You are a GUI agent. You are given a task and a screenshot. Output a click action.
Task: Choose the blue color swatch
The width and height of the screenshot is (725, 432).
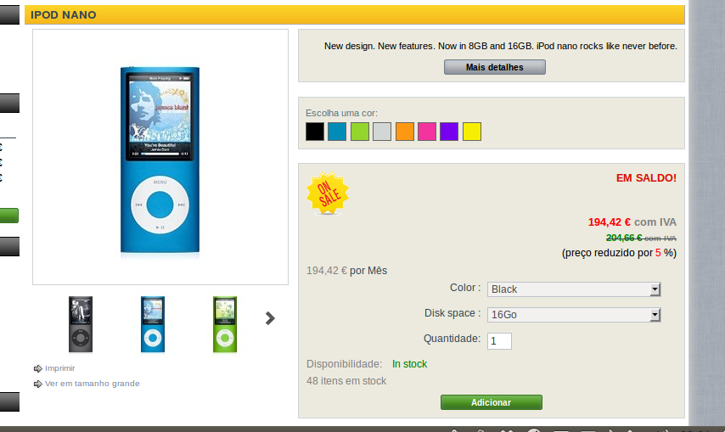(x=337, y=132)
